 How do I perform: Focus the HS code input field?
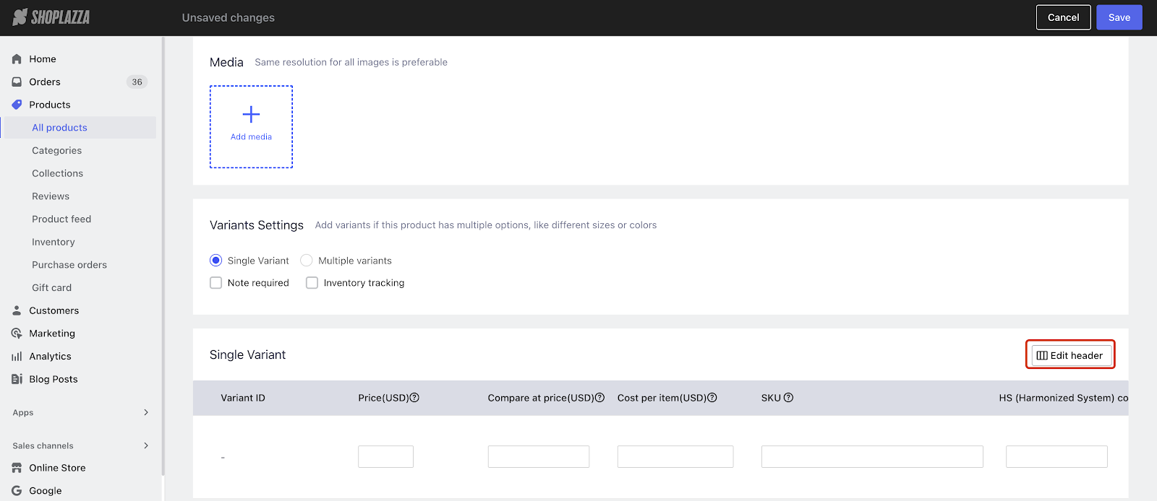coord(1056,456)
